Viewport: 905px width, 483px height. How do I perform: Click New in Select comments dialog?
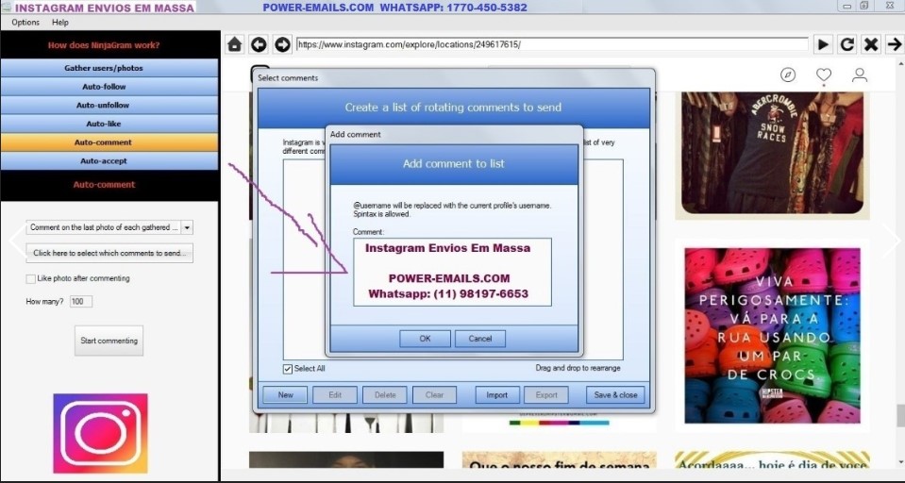285,394
